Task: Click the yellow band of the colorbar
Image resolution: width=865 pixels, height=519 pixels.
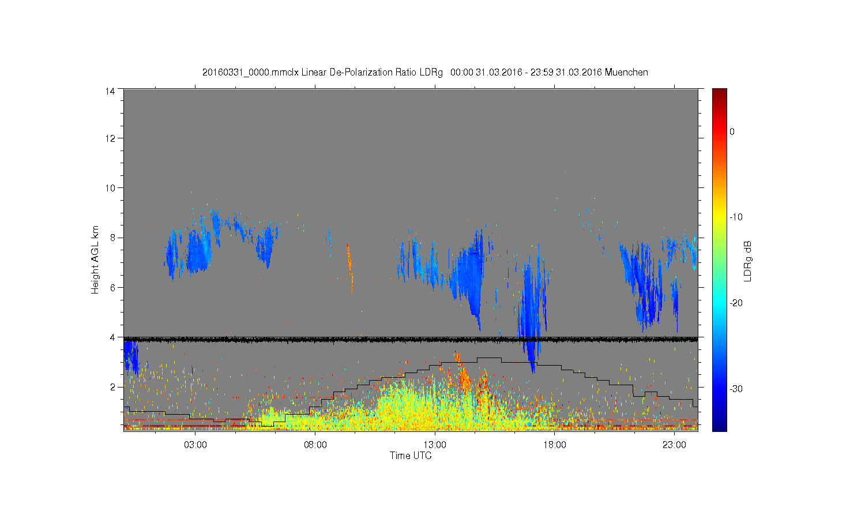Action: (x=720, y=217)
